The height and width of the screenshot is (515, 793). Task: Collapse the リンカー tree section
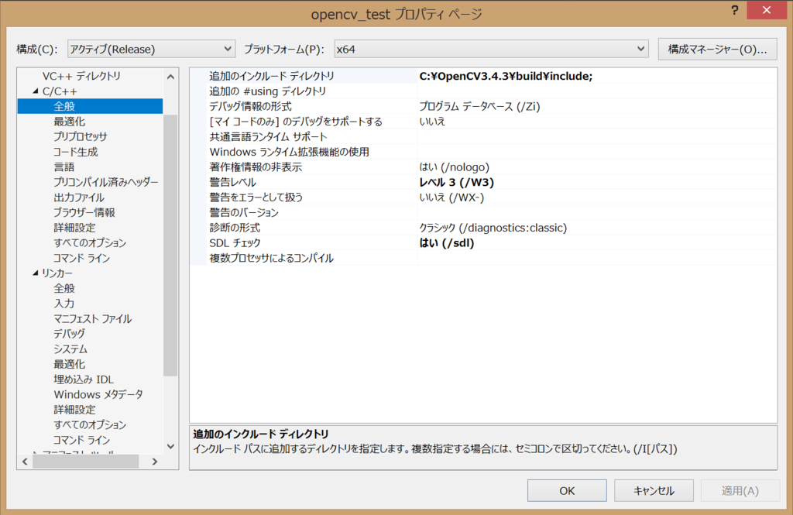click(34, 273)
